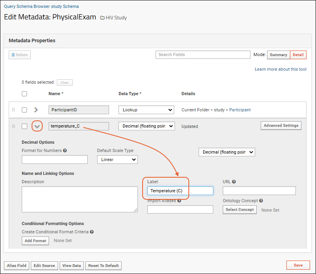
Task: Click the temperature_C row drag handle
Action: [x=13, y=126]
